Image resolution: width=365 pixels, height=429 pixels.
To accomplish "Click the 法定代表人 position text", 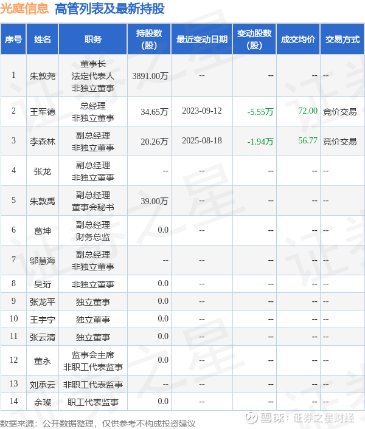I will 93,76.
